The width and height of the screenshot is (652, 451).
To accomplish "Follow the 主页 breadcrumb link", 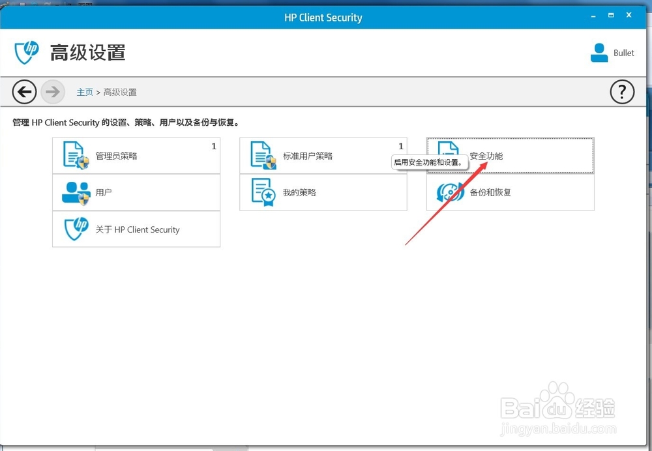I will click(x=85, y=93).
